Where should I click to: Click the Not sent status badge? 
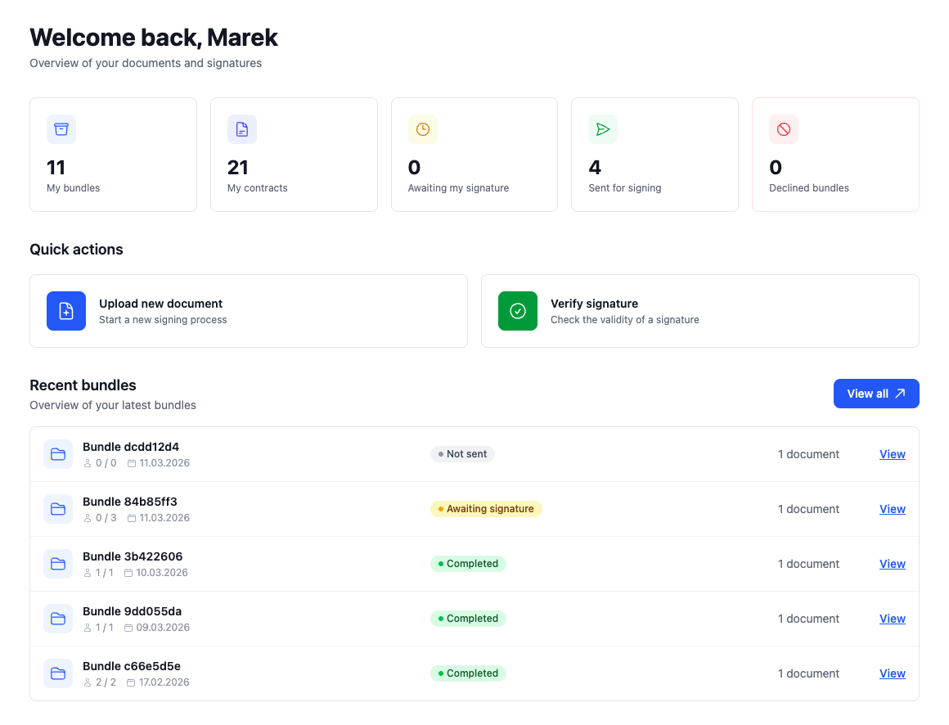(462, 454)
